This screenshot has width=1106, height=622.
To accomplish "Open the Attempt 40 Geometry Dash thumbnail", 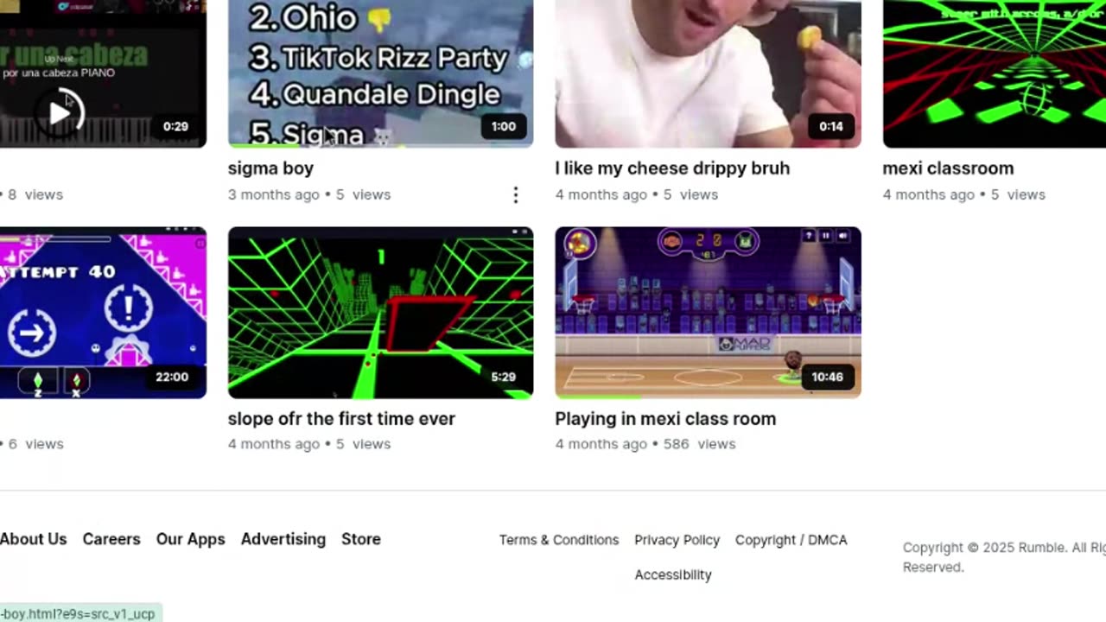I will pos(103,313).
